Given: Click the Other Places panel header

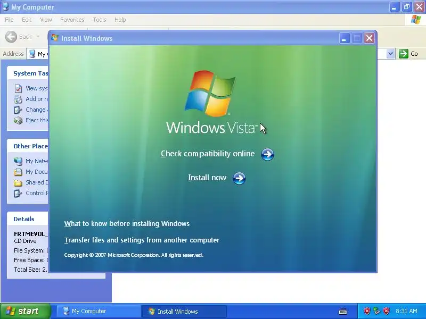Looking at the screenshot, I should pos(28,146).
